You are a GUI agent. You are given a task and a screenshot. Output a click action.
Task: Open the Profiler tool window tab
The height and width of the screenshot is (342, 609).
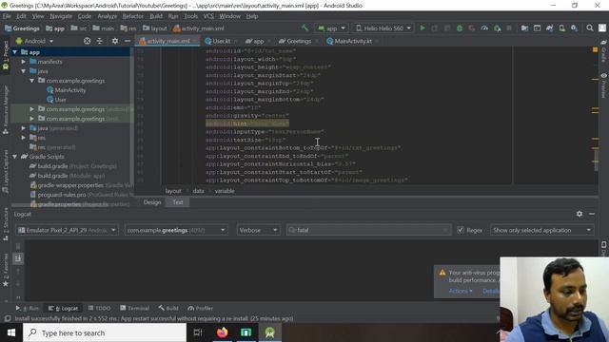(x=201, y=308)
